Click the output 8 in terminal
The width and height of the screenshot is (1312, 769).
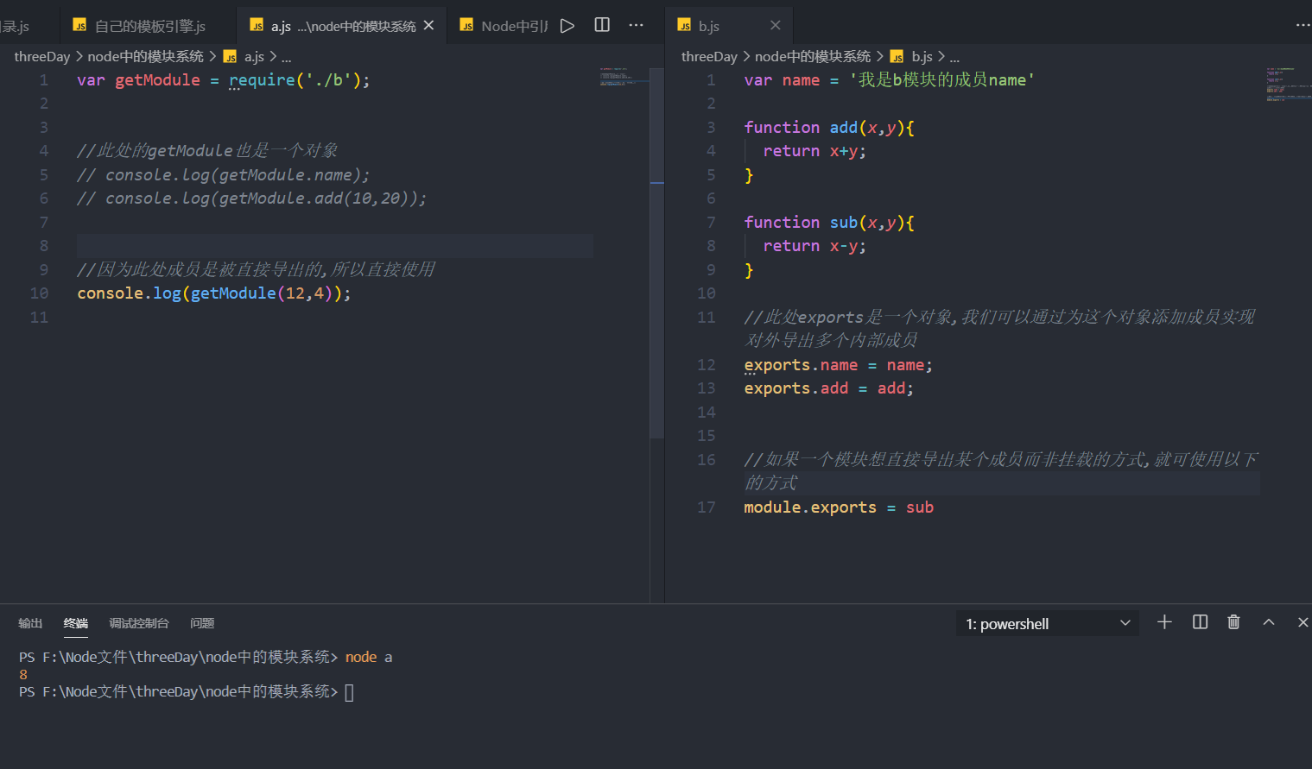pyautogui.click(x=23, y=674)
